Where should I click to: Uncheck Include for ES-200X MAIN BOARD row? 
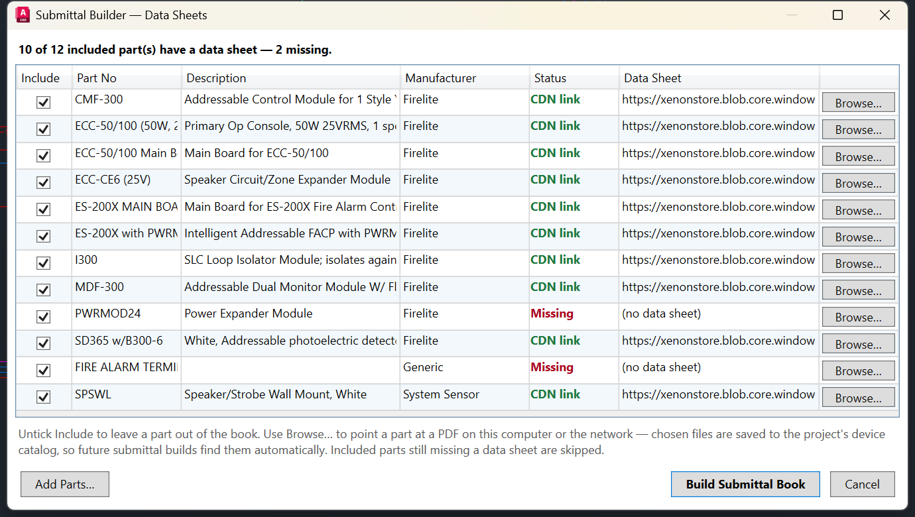point(43,210)
